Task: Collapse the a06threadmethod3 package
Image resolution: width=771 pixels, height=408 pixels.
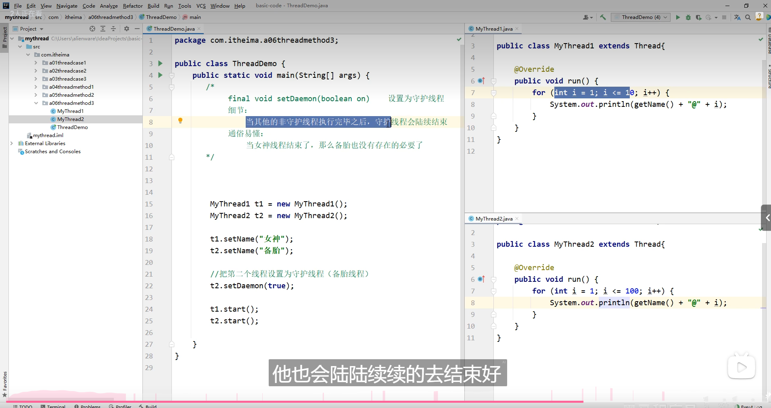Action: tap(36, 103)
